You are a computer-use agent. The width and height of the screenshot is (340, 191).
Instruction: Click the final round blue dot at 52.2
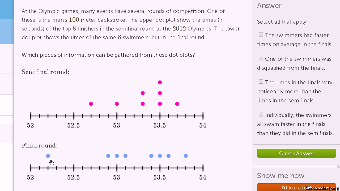point(48,156)
